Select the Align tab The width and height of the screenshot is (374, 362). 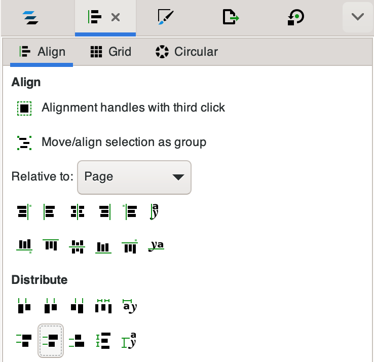(x=42, y=51)
